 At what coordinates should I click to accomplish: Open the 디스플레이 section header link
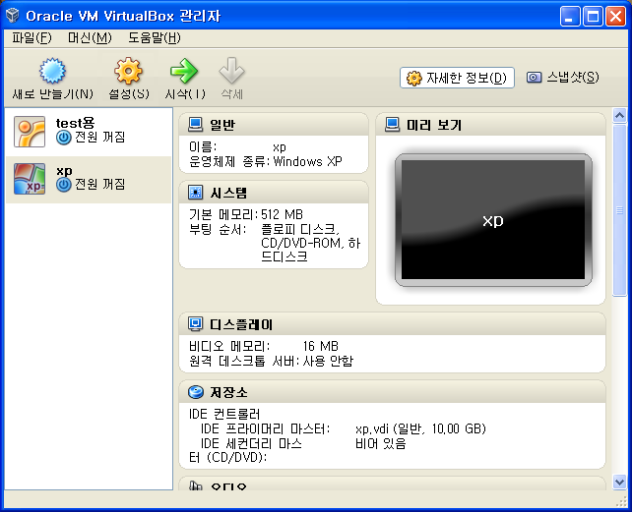point(241,324)
